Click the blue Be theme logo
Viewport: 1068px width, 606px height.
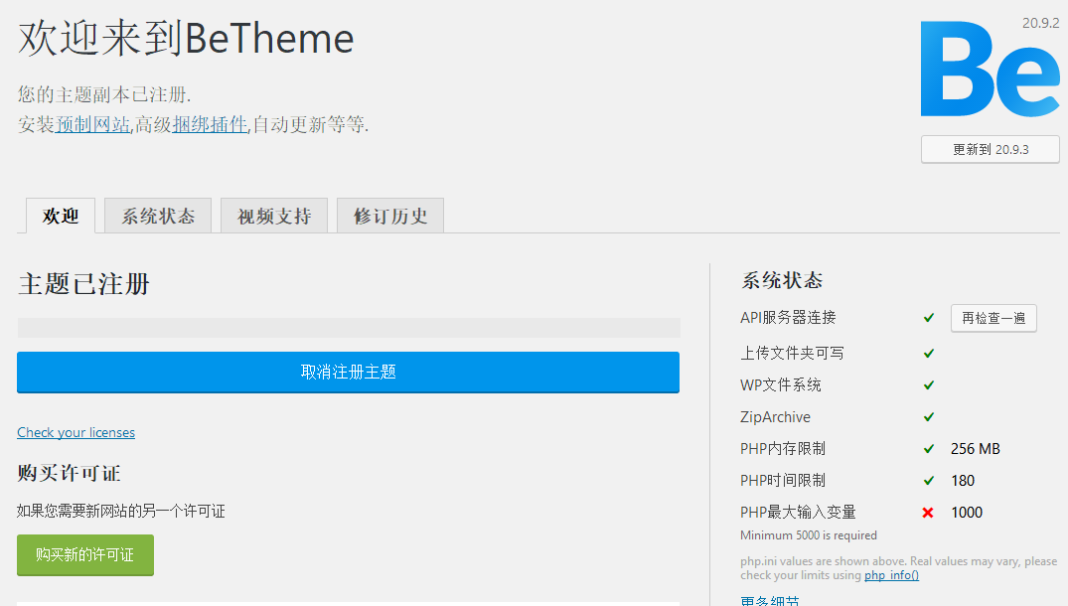coord(990,67)
